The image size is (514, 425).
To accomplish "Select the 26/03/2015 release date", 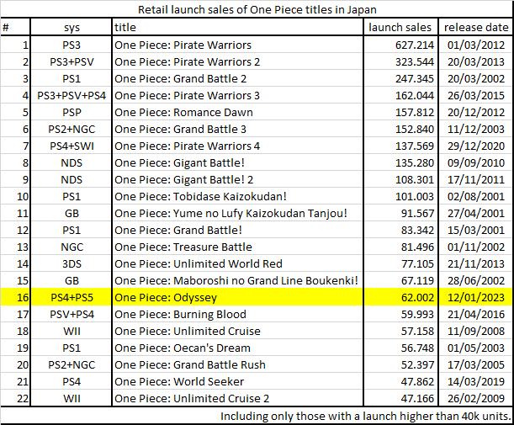I will [476, 95].
